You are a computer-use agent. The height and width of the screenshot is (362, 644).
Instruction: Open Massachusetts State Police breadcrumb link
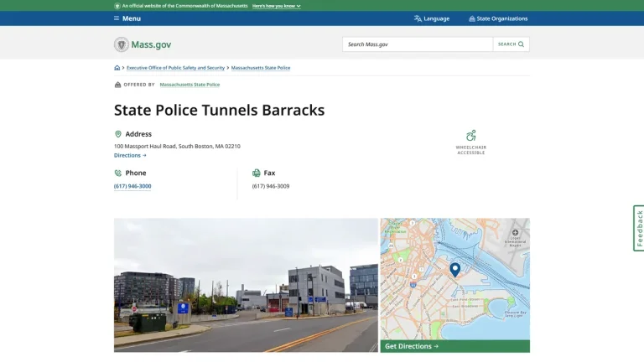[x=261, y=68]
